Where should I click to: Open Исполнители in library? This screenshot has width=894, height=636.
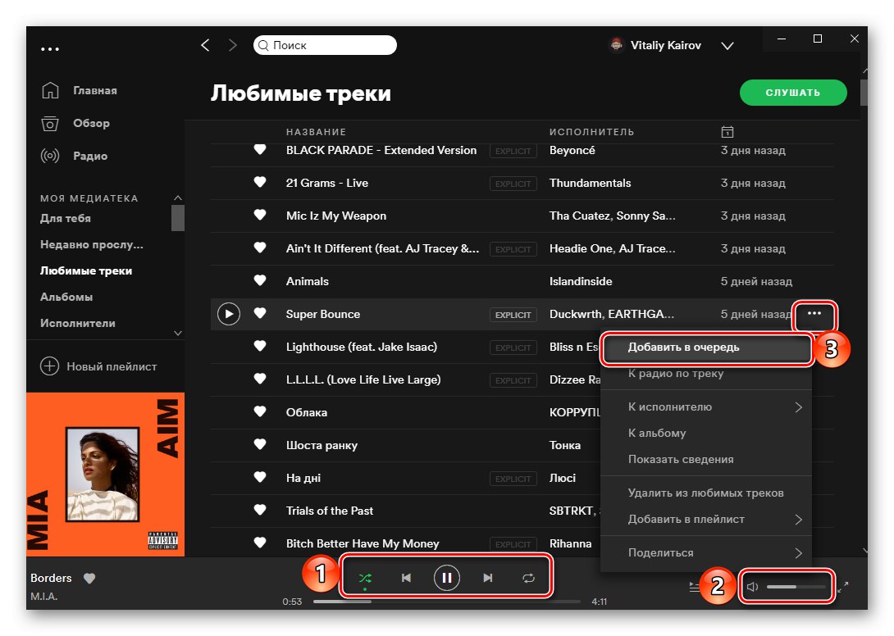(78, 323)
